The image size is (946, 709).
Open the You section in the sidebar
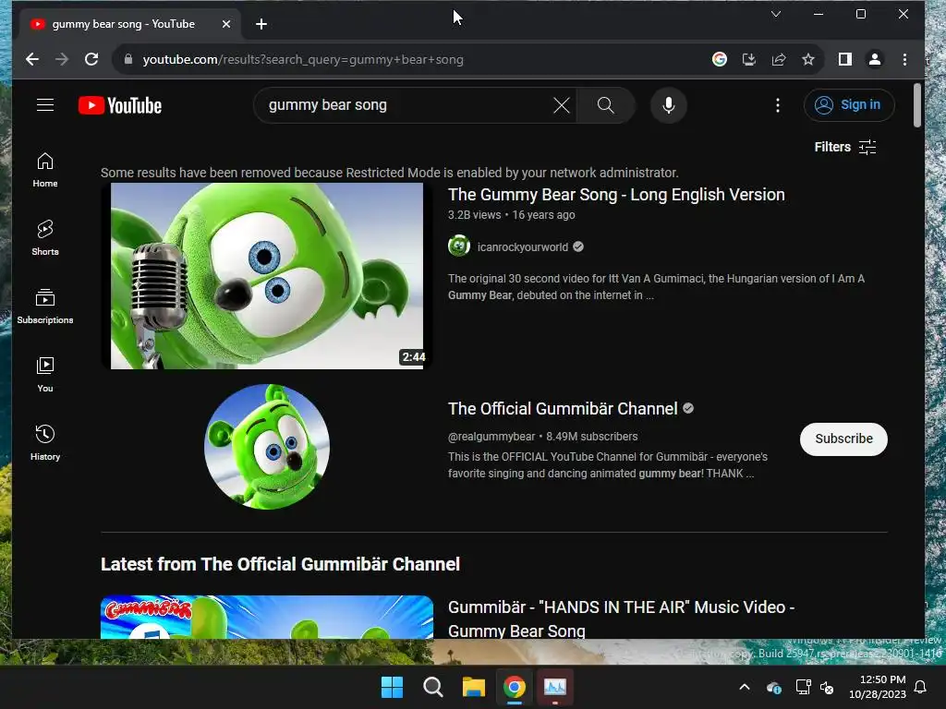[x=45, y=375]
